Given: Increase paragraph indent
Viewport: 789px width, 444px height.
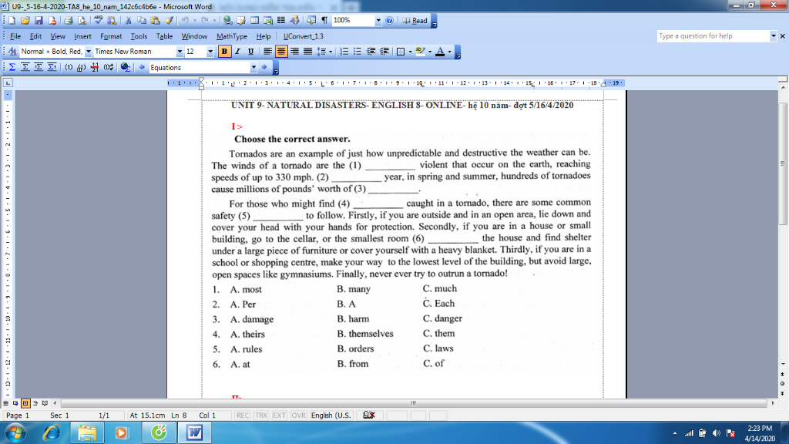Looking at the screenshot, I should [x=384, y=52].
